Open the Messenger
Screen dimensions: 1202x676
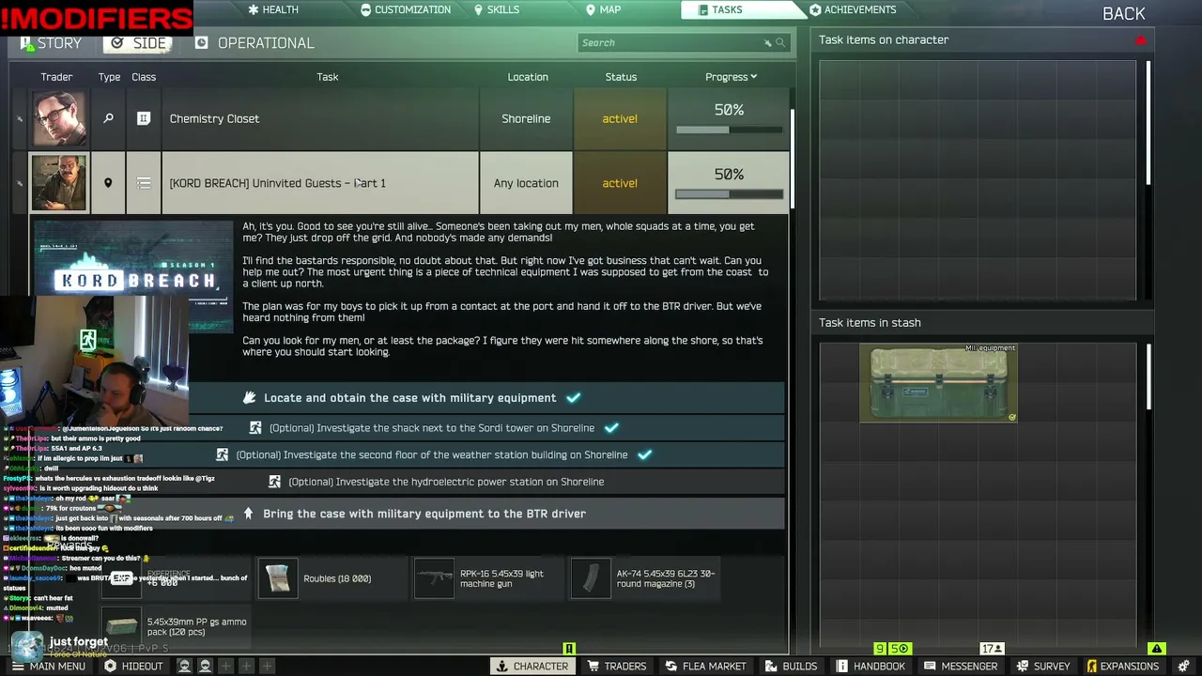click(x=960, y=667)
